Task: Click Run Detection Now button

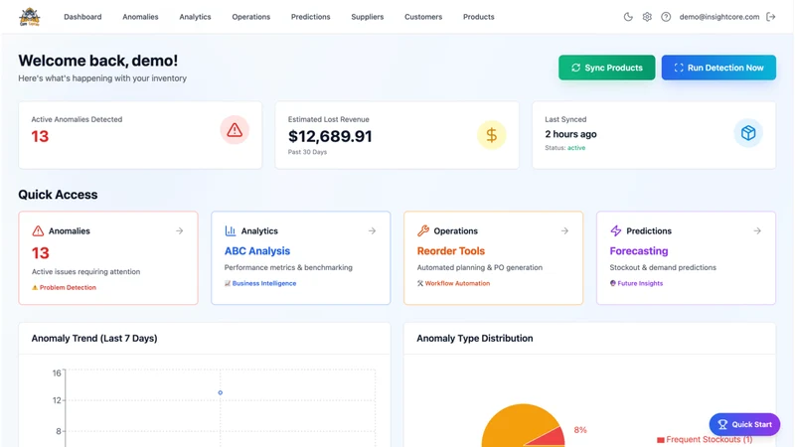Action: (x=718, y=68)
